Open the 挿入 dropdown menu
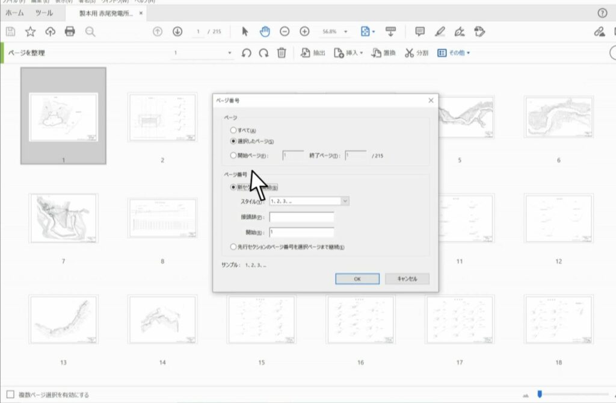Viewport: 616px width, 403px height. tap(348, 53)
